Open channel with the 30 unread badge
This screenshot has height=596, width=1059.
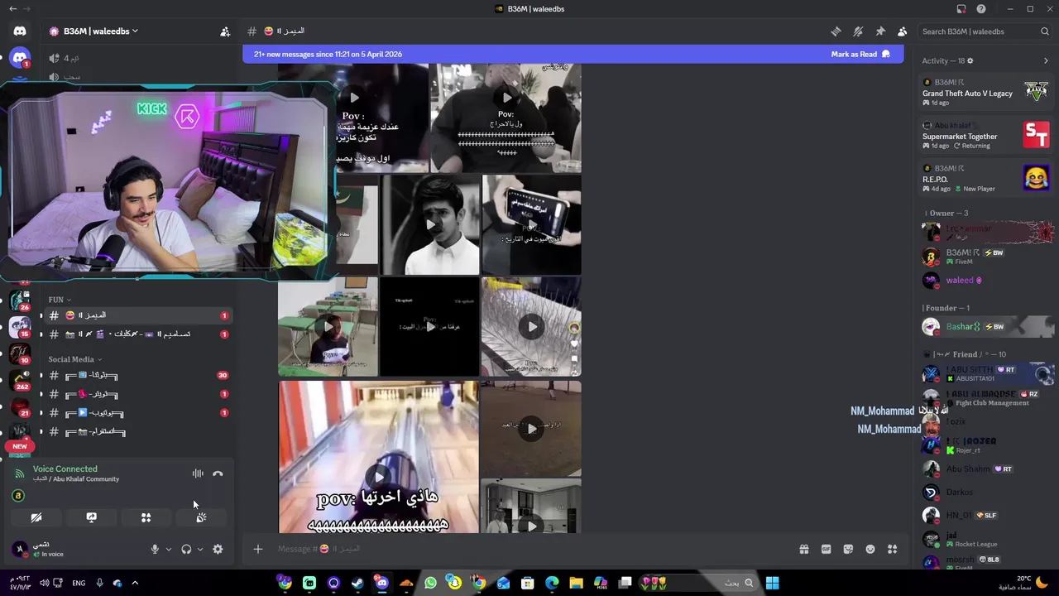click(x=137, y=376)
